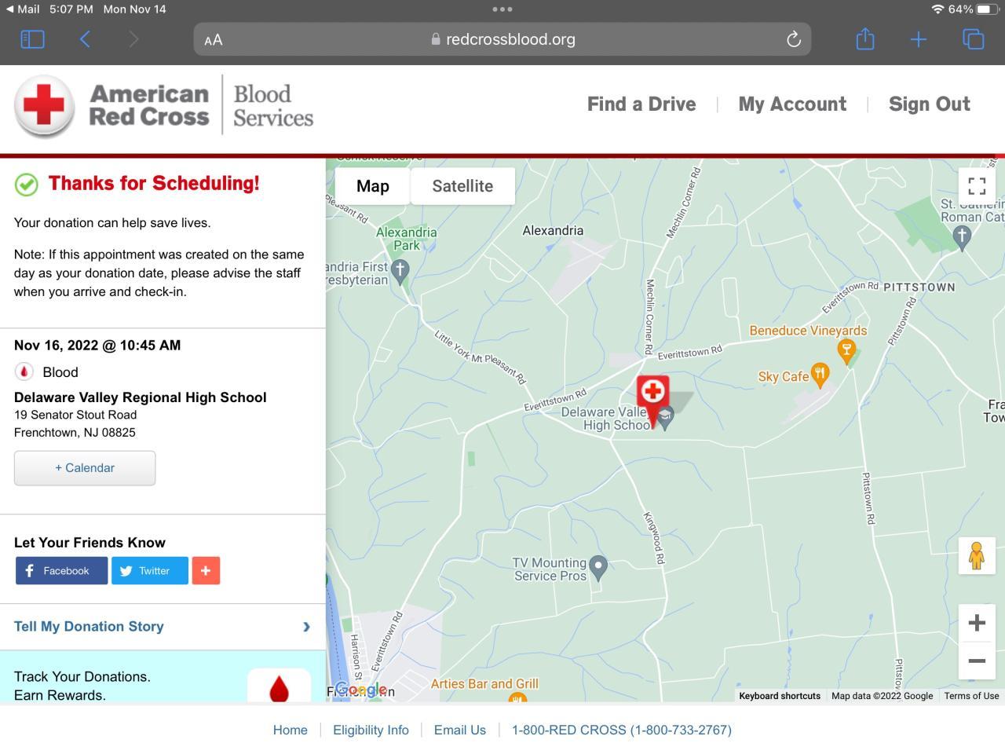Zoom in on the map
This screenshot has height=754, width=1005.
[977, 623]
